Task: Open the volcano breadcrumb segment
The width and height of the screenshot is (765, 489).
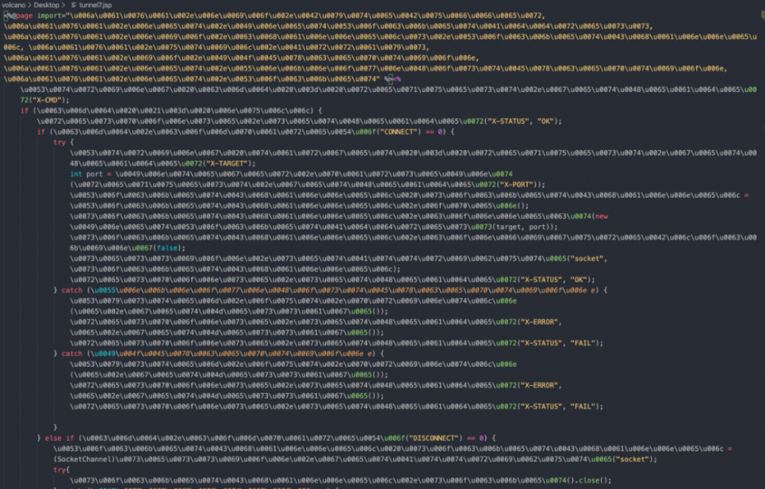Action: click(13, 5)
